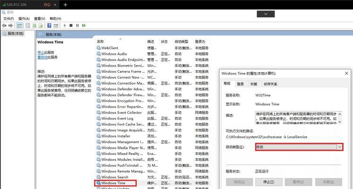Click the Start Service play icon
This screenshot has height=189, width=353.
(65, 26)
